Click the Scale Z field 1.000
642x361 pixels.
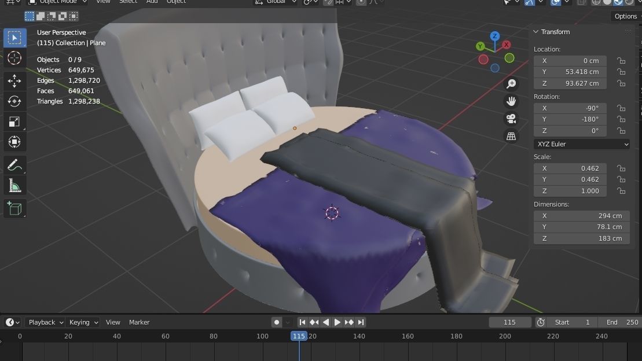click(x=570, y=191)
